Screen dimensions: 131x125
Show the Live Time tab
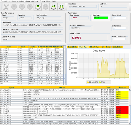tap(106, 47)
